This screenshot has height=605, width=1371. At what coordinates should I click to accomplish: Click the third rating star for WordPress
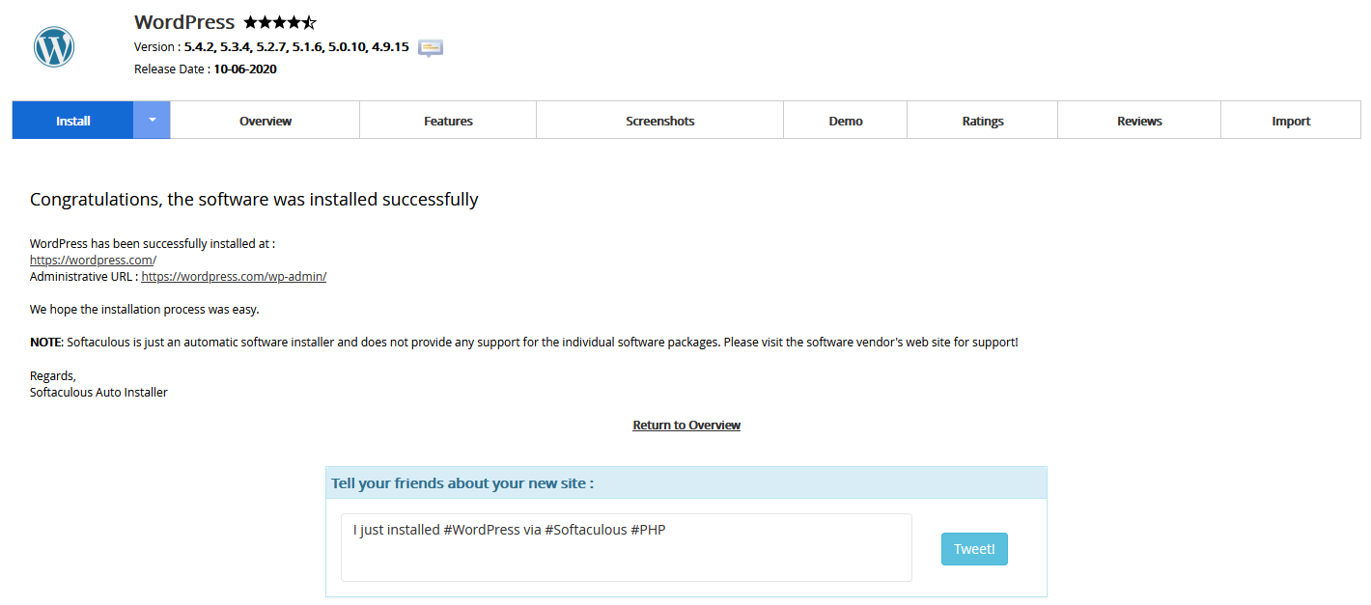click(x=278, y=21)
